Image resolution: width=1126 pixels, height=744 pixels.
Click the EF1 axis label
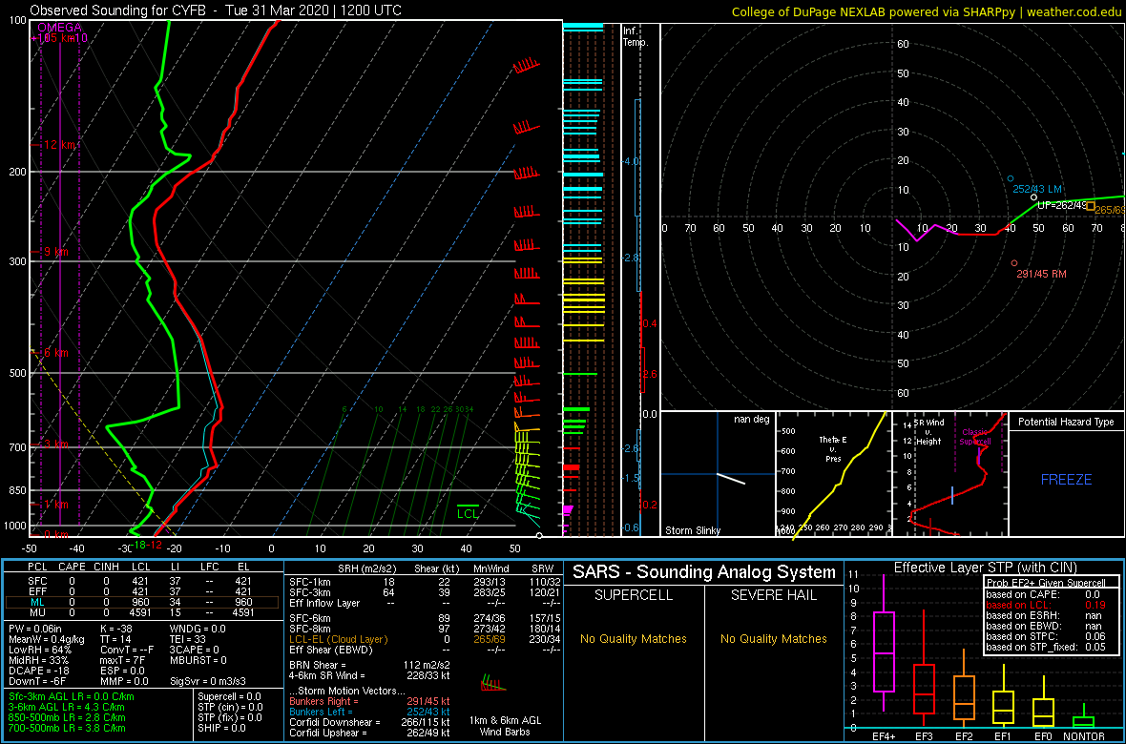click(x=1003, y=736)
